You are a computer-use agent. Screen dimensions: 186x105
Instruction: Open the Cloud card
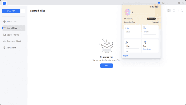(133, 32)
